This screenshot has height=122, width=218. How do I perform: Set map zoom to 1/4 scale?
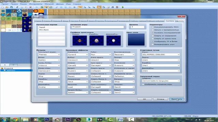tap(89, 7)
